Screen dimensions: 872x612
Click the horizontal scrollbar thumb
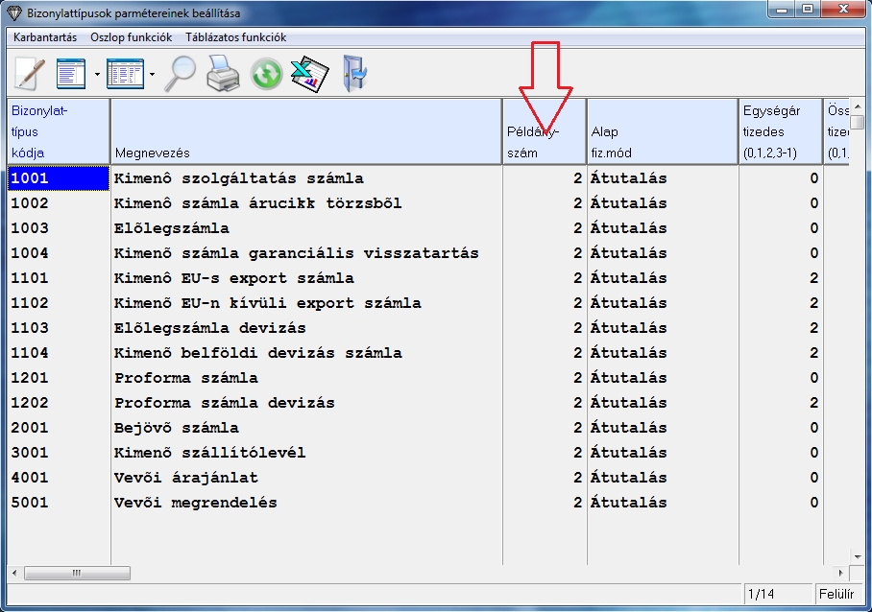(64, 573)
